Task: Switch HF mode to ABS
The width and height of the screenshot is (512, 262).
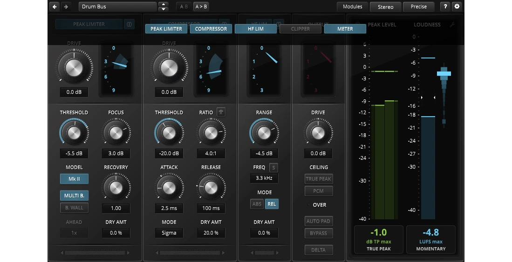Action: [257, 204]
